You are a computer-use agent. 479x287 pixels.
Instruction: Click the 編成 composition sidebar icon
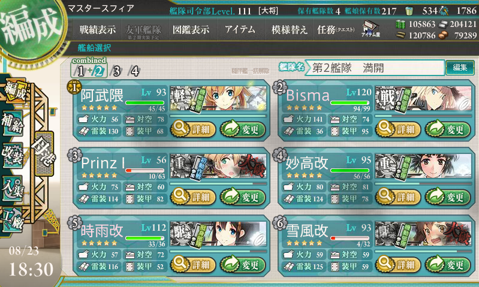click(x=15, y=90)
